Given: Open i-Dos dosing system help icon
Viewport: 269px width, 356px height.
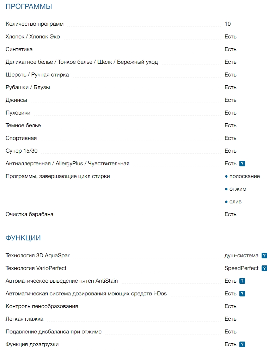Looking at the screenshot, I should tap(242, 294).
